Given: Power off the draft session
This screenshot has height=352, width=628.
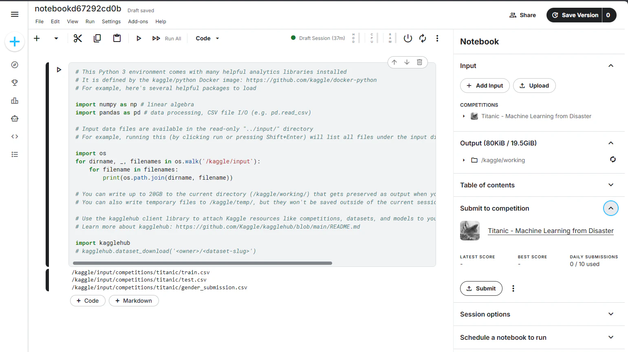Looking at the screenshot, I should [408, 38].
